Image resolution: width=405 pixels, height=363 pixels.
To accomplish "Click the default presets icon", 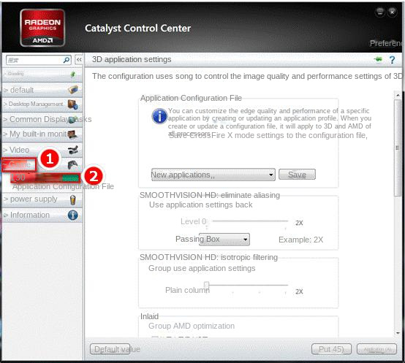I will [73, 90].
